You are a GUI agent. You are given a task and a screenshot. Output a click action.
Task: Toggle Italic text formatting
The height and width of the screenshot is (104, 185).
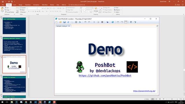coord(31,12)
